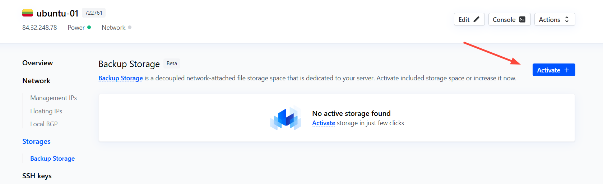Click the inline Activate storage link
Screen dimensions: 603x184
point(324,123)
